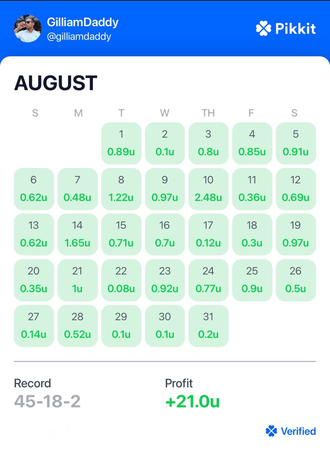Open the @gilliamdaddy username handle

(79, 36)
